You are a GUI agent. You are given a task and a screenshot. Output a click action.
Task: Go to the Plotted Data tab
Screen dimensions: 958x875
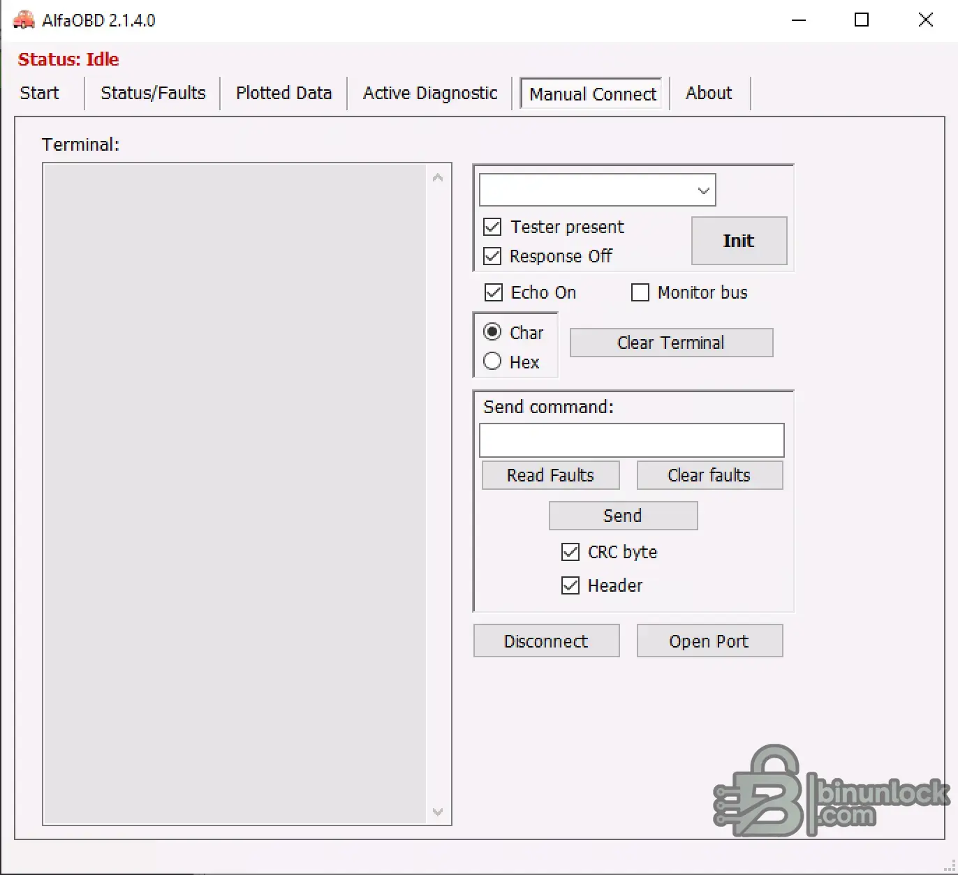(x=283, y=94)
